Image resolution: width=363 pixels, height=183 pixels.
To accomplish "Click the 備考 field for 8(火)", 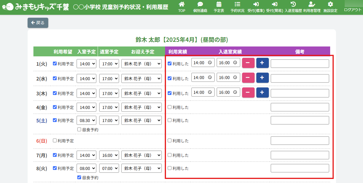I will click(x=300, y=168).
